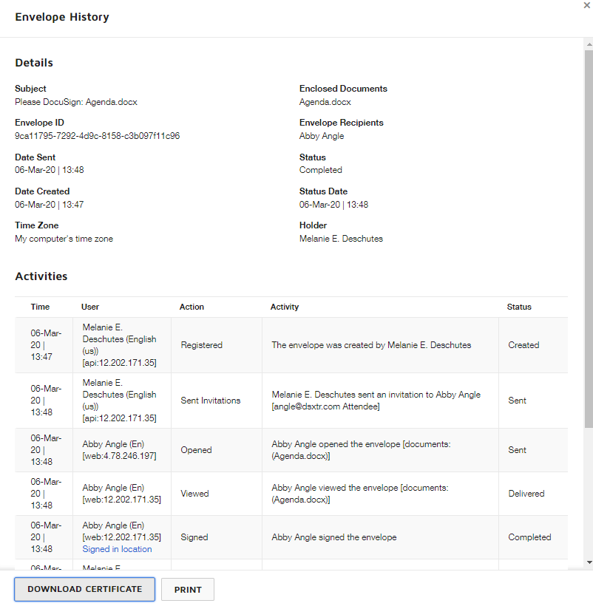Viewport: 593px width, 606px height.
Task: Click the Envelope ID value text
Action: pos(97,136)
